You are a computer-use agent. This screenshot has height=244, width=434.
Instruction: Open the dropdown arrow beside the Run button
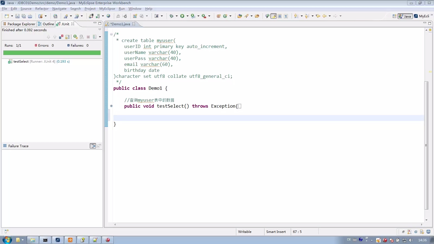point(187,16)
